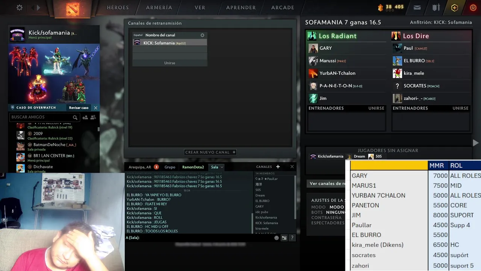The image size is (481, 271).
Task: Click GARY's avatar in Los Radiant
Action: 313,48
